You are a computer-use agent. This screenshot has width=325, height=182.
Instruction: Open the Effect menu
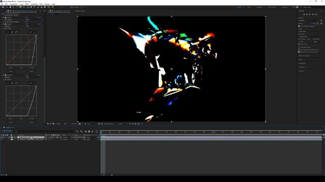27,4
